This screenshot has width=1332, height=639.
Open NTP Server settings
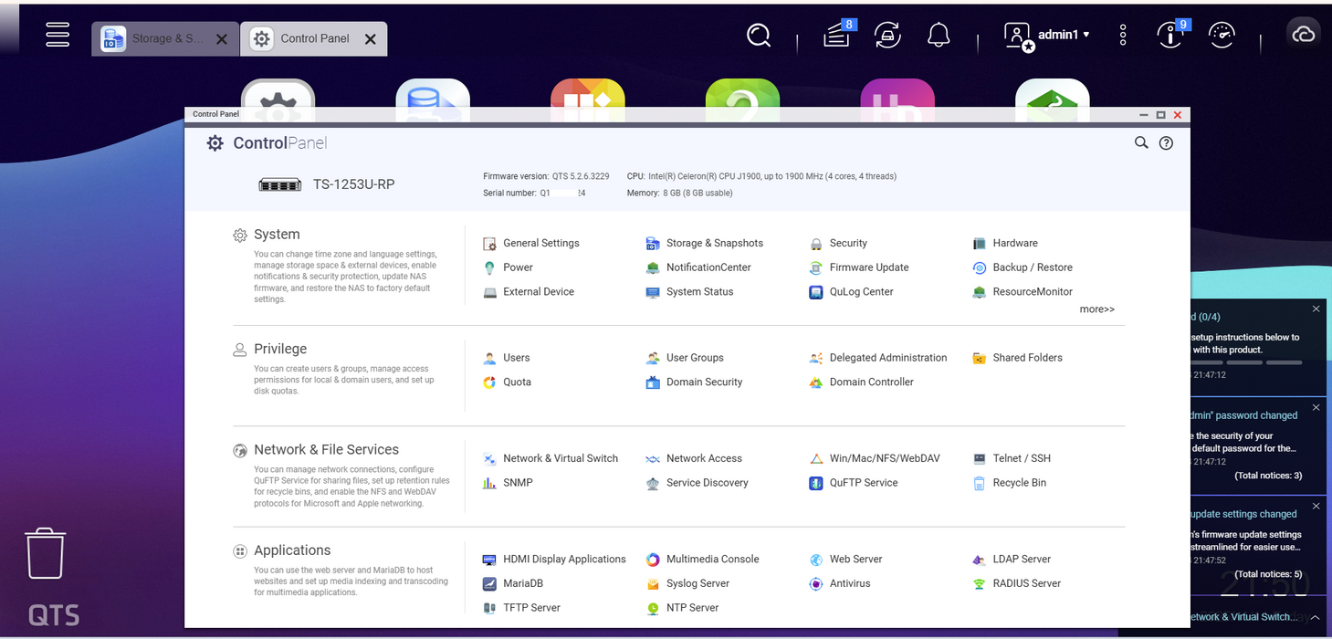(x=683, y=608)
